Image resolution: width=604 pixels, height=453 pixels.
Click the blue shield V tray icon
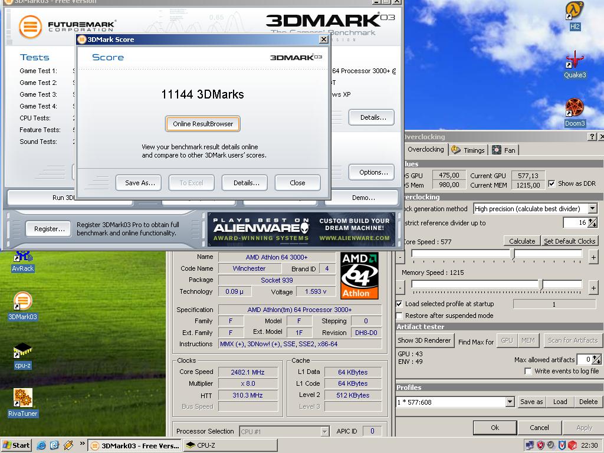pos(562,445)
